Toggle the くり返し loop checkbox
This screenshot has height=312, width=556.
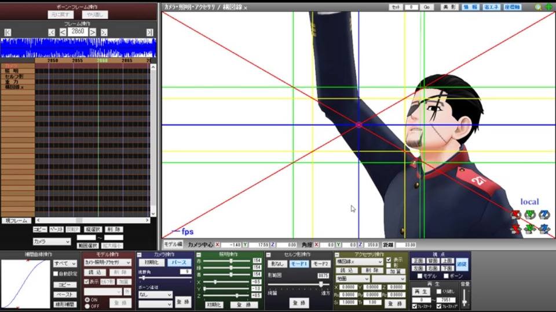click(439, 291)
